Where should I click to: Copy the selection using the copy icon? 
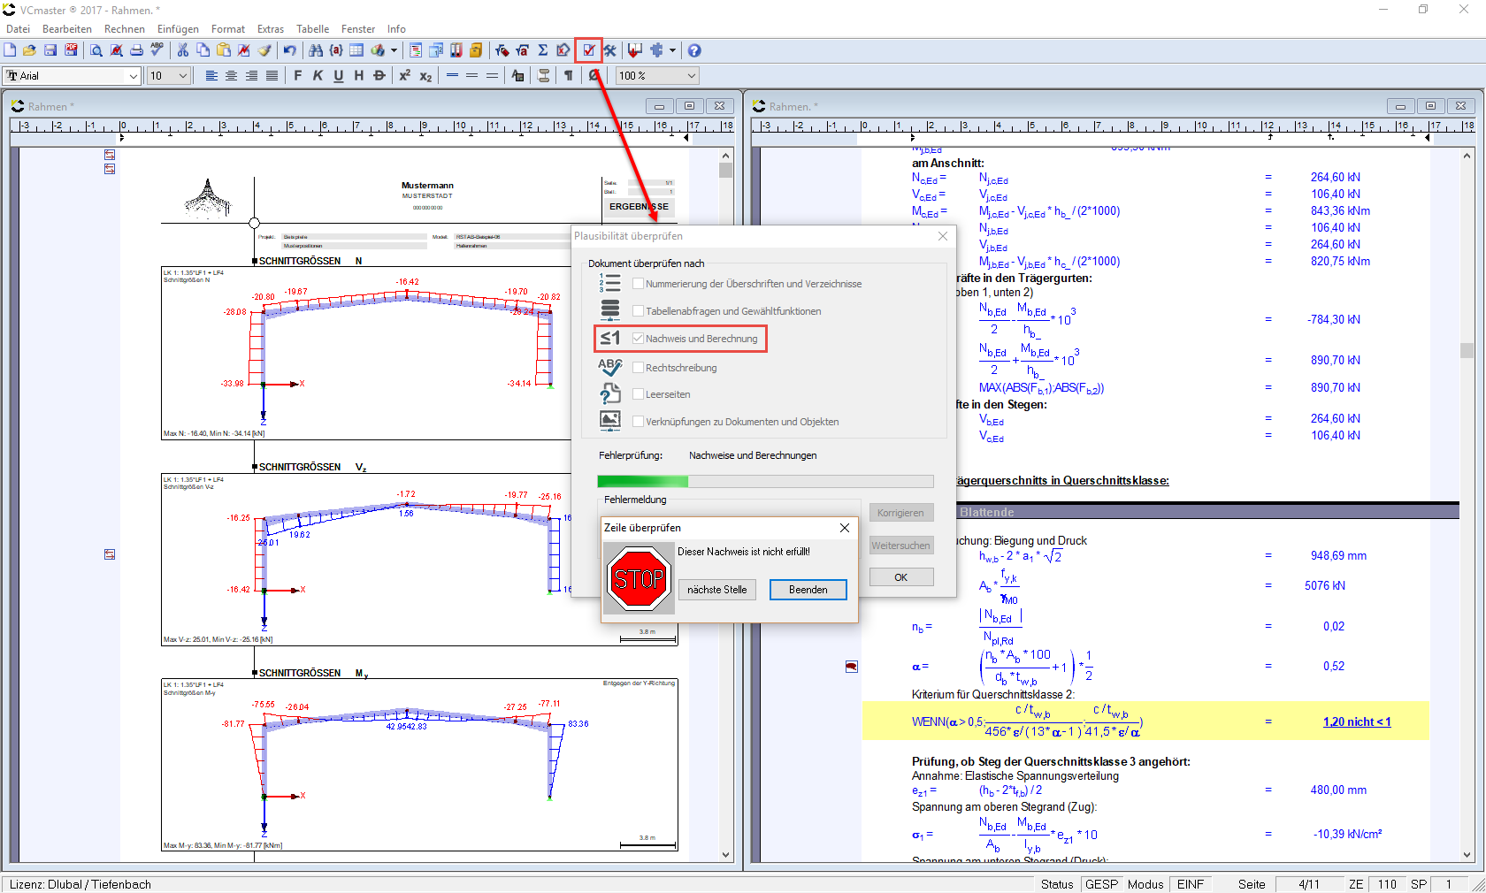203,50
